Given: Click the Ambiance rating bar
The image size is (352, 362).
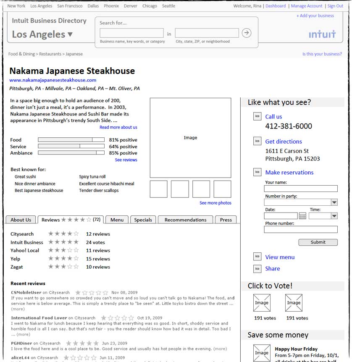Looking at the screenshot, I should pos(71,152).
